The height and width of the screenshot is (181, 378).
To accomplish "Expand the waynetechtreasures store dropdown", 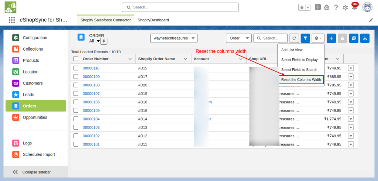I will 173,38.
